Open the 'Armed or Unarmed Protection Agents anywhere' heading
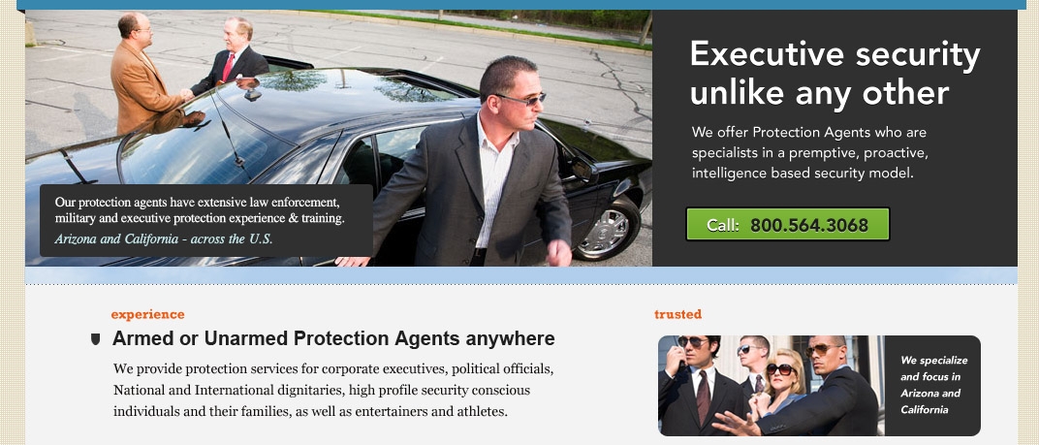The width and height of the screenshot is (1039, 445). click(333, 338)
